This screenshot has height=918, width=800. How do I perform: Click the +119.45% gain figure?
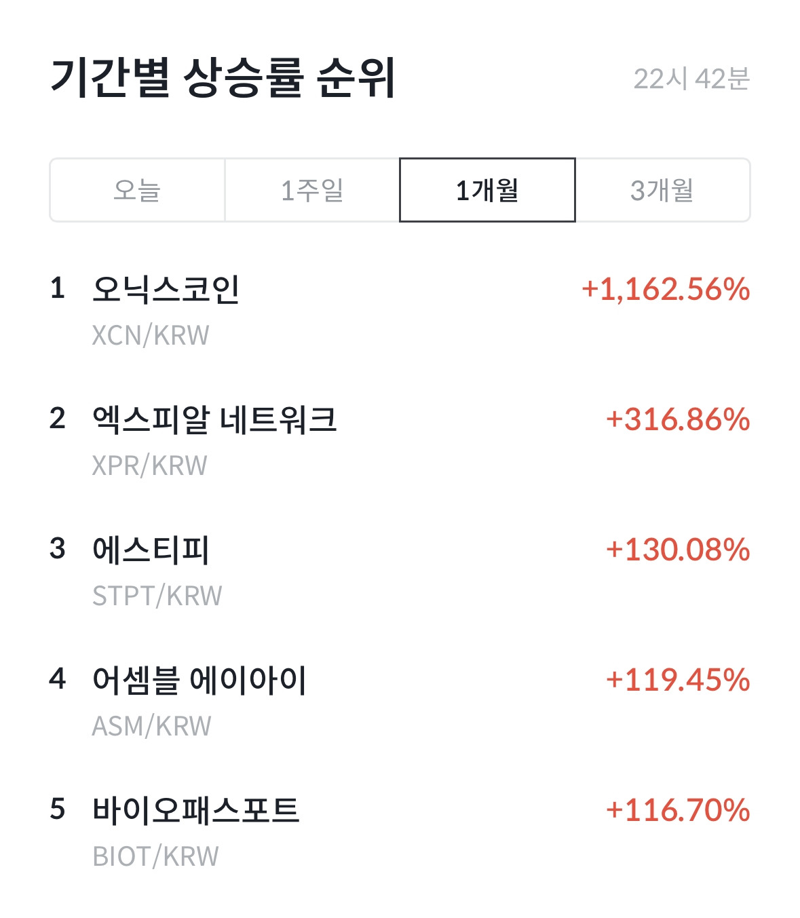pyautogui.click(x=678, y=681)
